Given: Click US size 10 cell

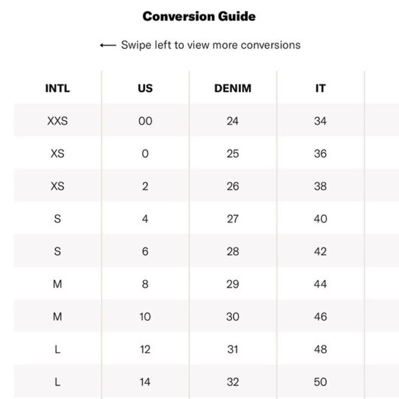Looking at the screenshot, I should click(145, 317).
